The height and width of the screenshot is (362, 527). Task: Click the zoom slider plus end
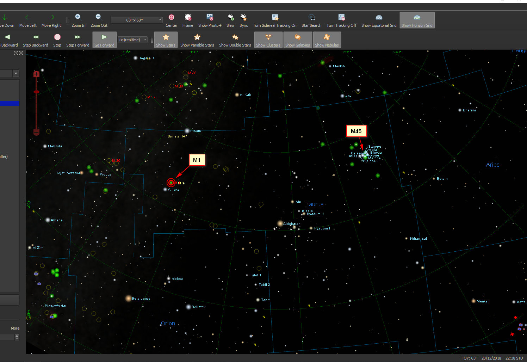pos(36,74)
